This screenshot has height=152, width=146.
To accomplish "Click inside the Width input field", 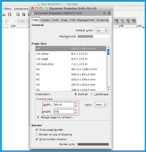I will [x=64, y=105].
